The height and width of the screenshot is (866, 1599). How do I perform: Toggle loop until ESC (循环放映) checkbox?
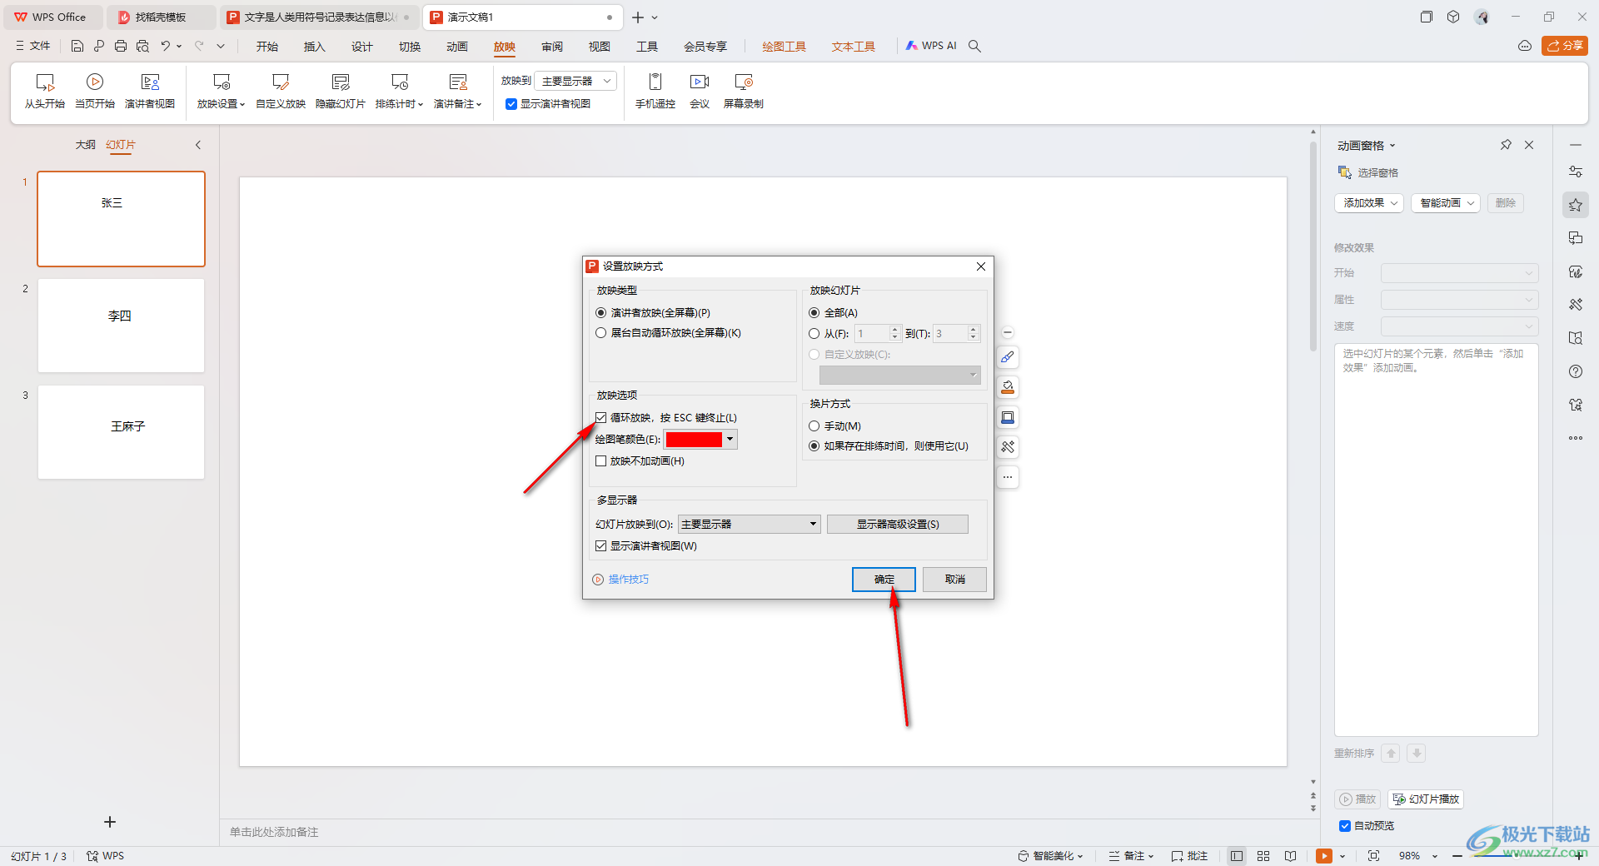point(600,418)
